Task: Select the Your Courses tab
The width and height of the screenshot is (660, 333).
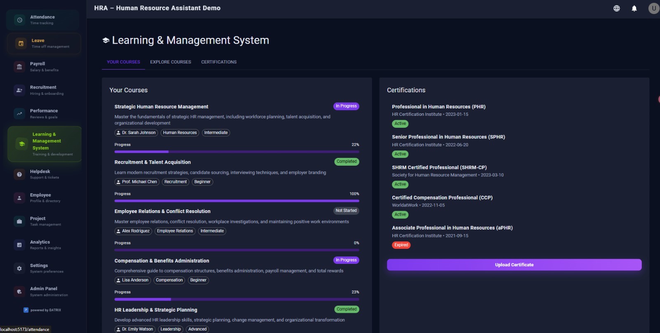Action: [x=123, y=62]
